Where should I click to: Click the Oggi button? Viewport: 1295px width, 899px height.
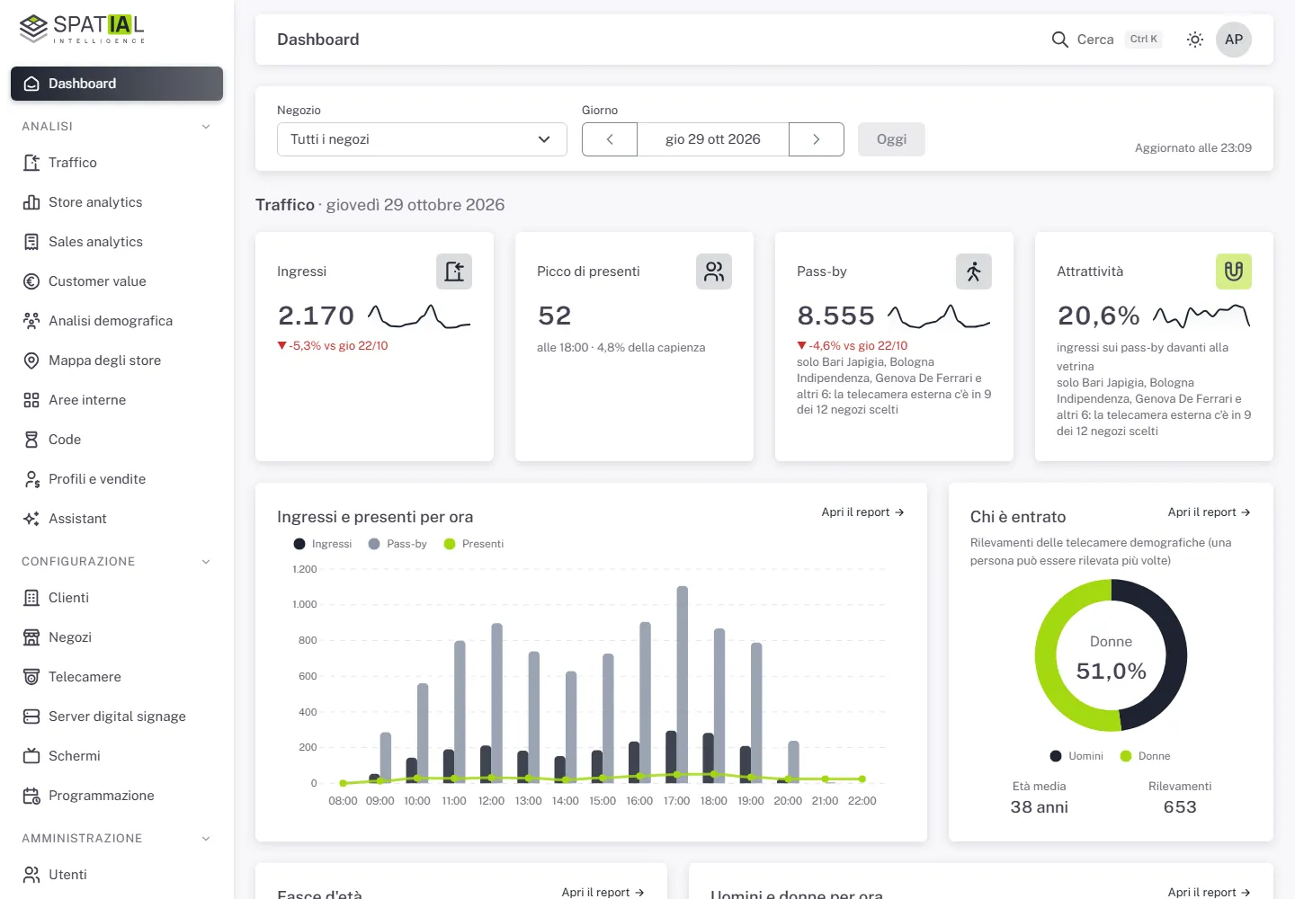click(891, 139)
